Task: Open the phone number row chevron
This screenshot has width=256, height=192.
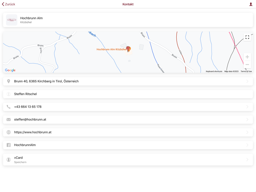Action: tap(247, 107)
